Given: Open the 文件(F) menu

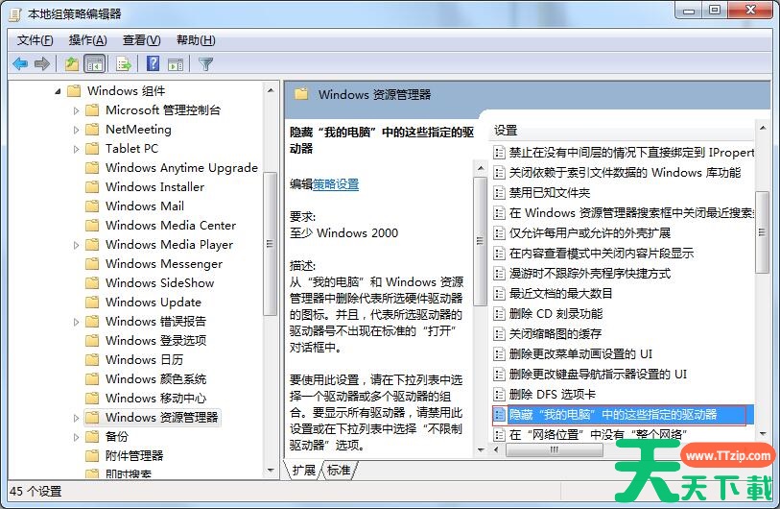Looking at the screenshot, I should [x=35, y=39].
